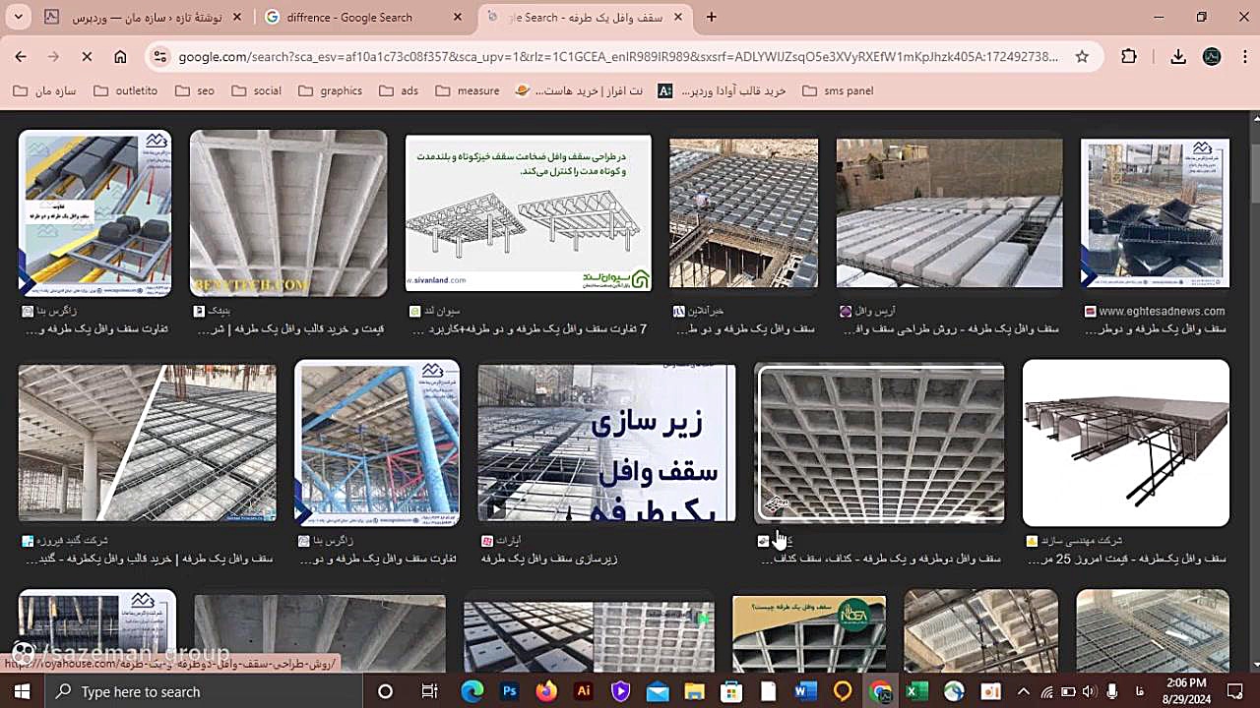
Task: Stop loading the page
Action: 87,56
